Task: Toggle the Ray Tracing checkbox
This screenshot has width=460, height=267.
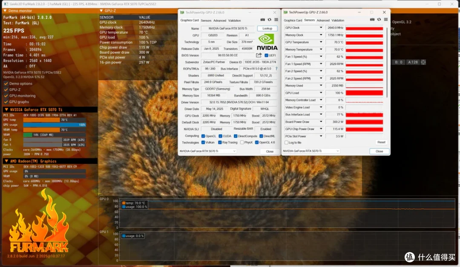Action: [x=220, y=142]
